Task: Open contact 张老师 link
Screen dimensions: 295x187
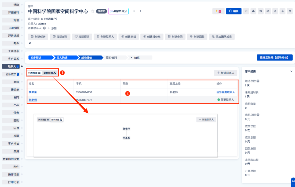Action: tap(33, 100)
